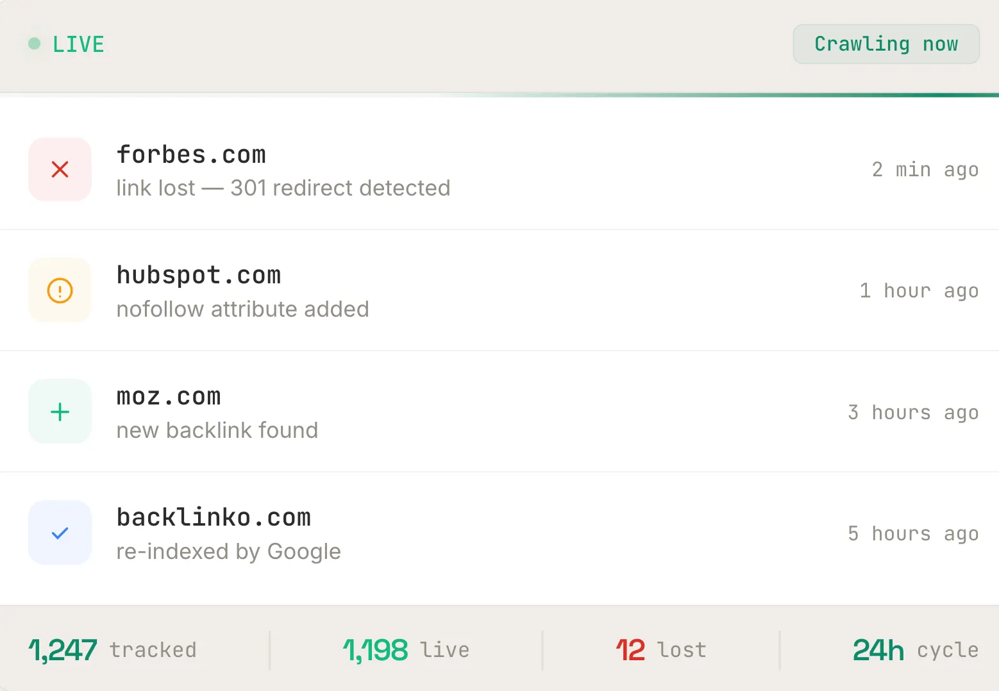This screenshot has width=999, height=691.
Task: Open the moz.com domain link
Action: pyautogui.click(x=168, y=396)
